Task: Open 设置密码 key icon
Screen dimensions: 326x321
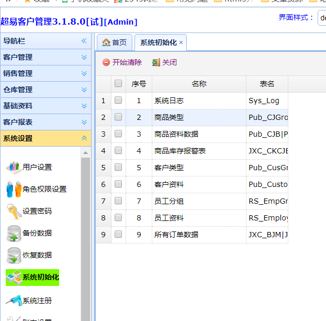Action: 14,211
